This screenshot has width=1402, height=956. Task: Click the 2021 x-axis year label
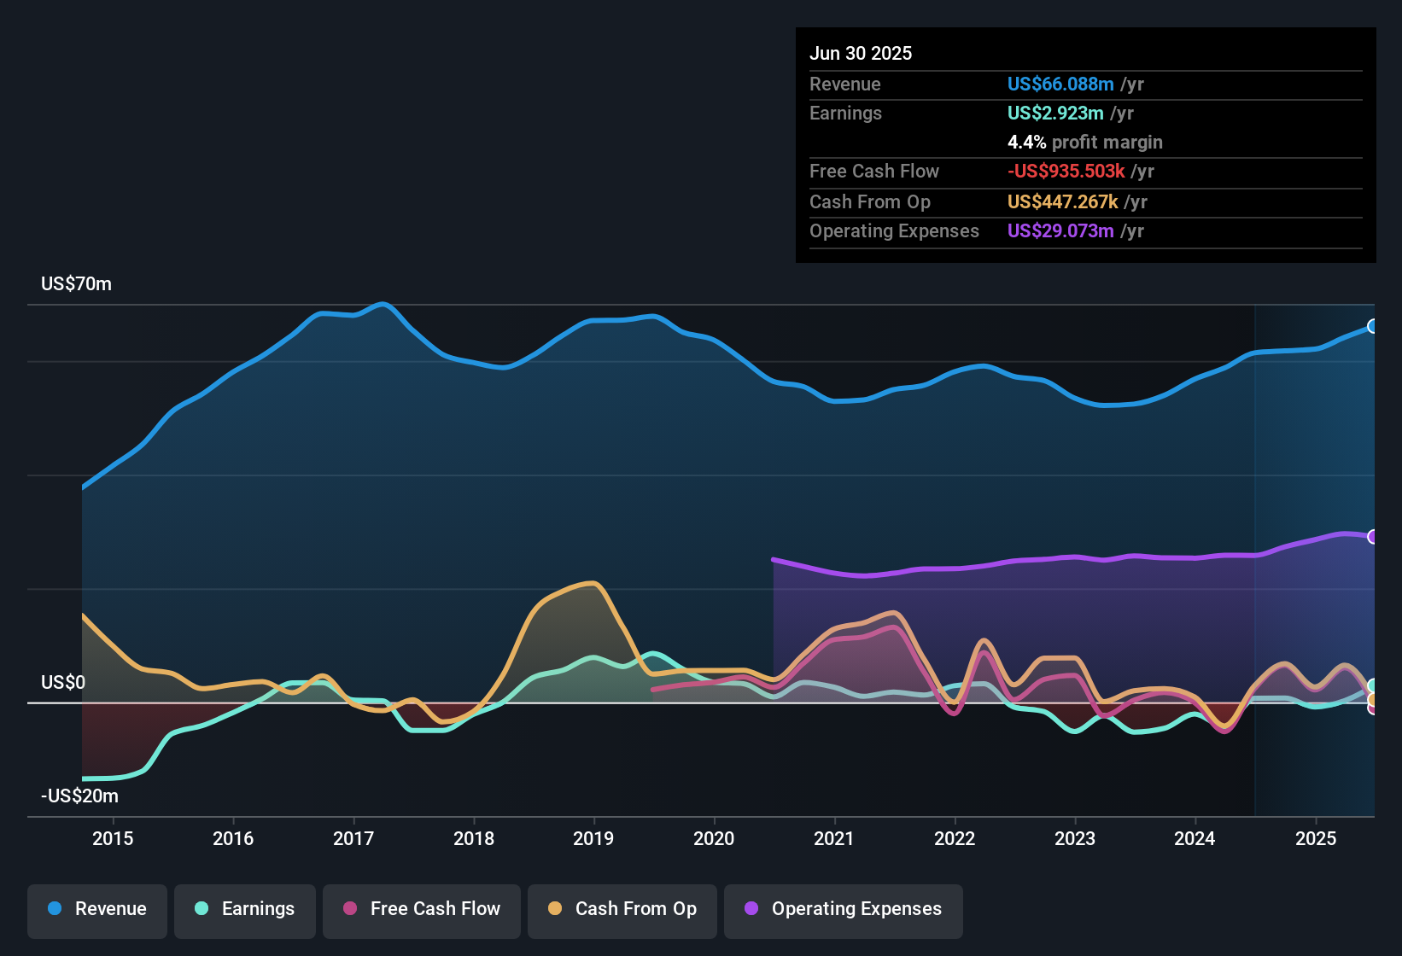pos(834,838)
